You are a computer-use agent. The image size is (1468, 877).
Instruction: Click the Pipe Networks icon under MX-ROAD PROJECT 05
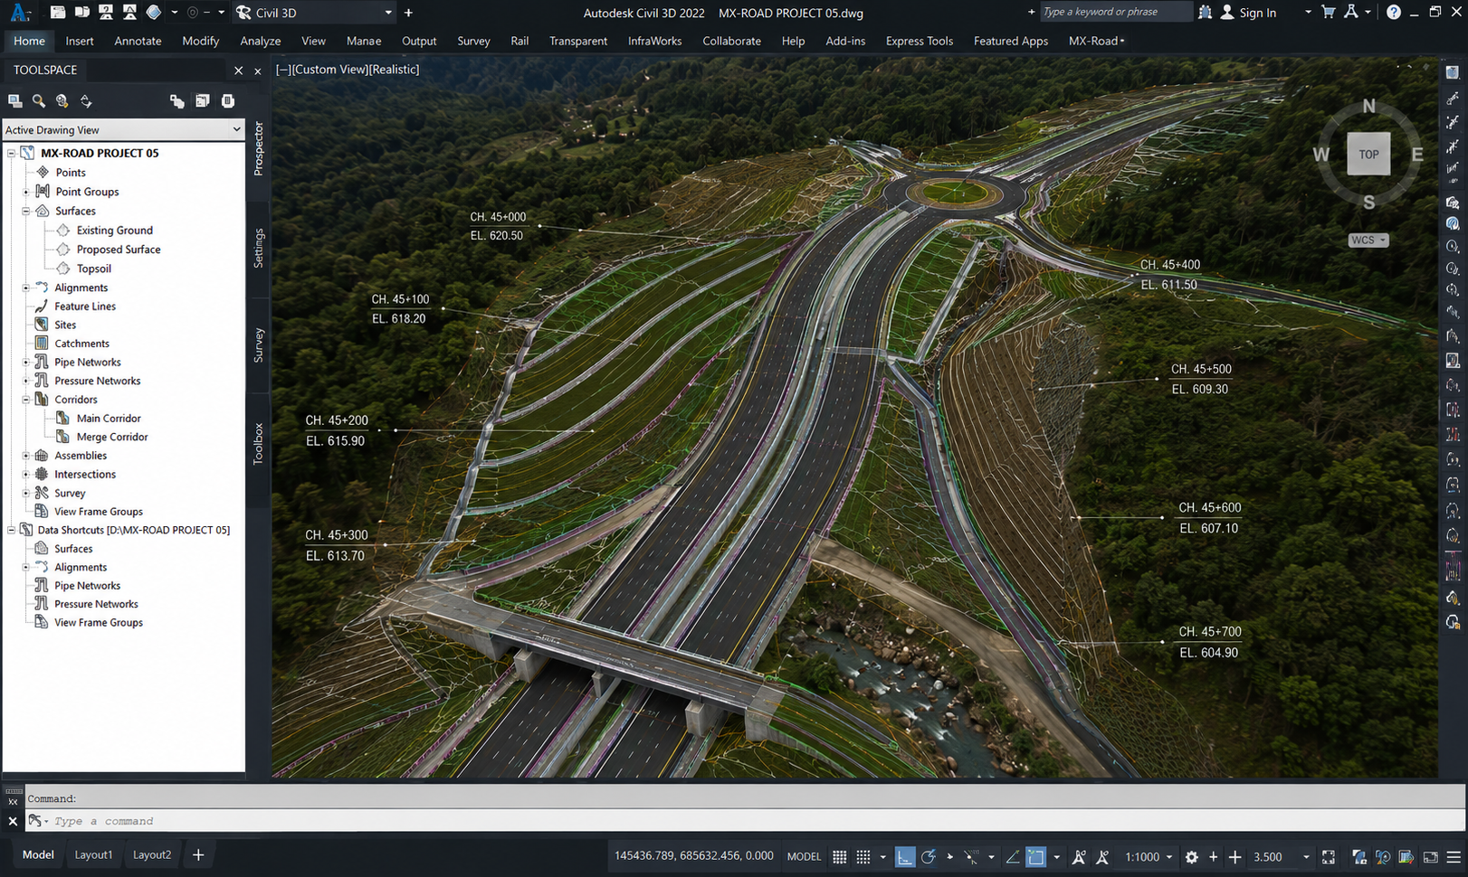42,362
